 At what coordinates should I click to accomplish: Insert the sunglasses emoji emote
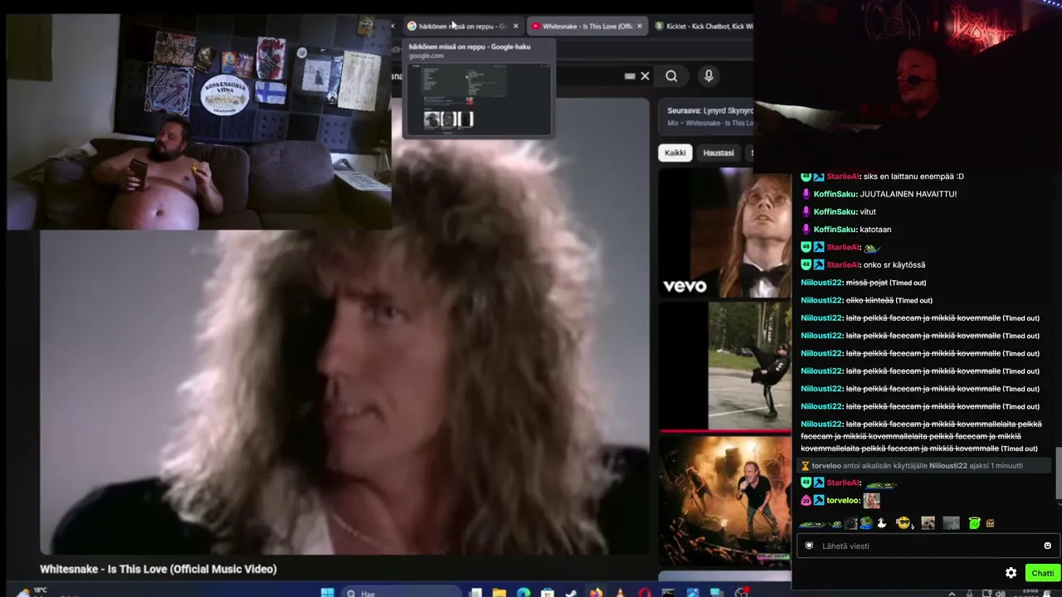tap(904, 523)
